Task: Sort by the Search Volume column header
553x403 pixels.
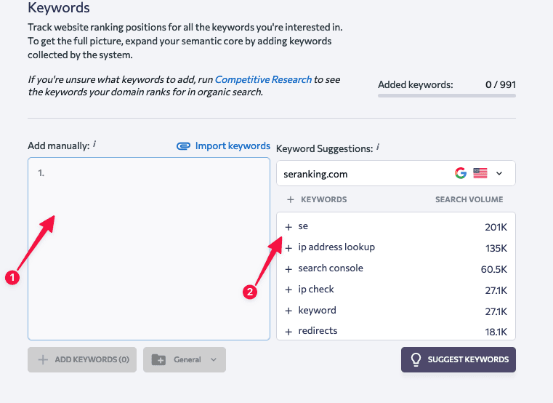Action: [x=469, y=199]
